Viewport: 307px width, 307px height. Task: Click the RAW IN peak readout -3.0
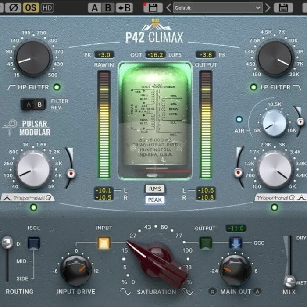point(104,55)
